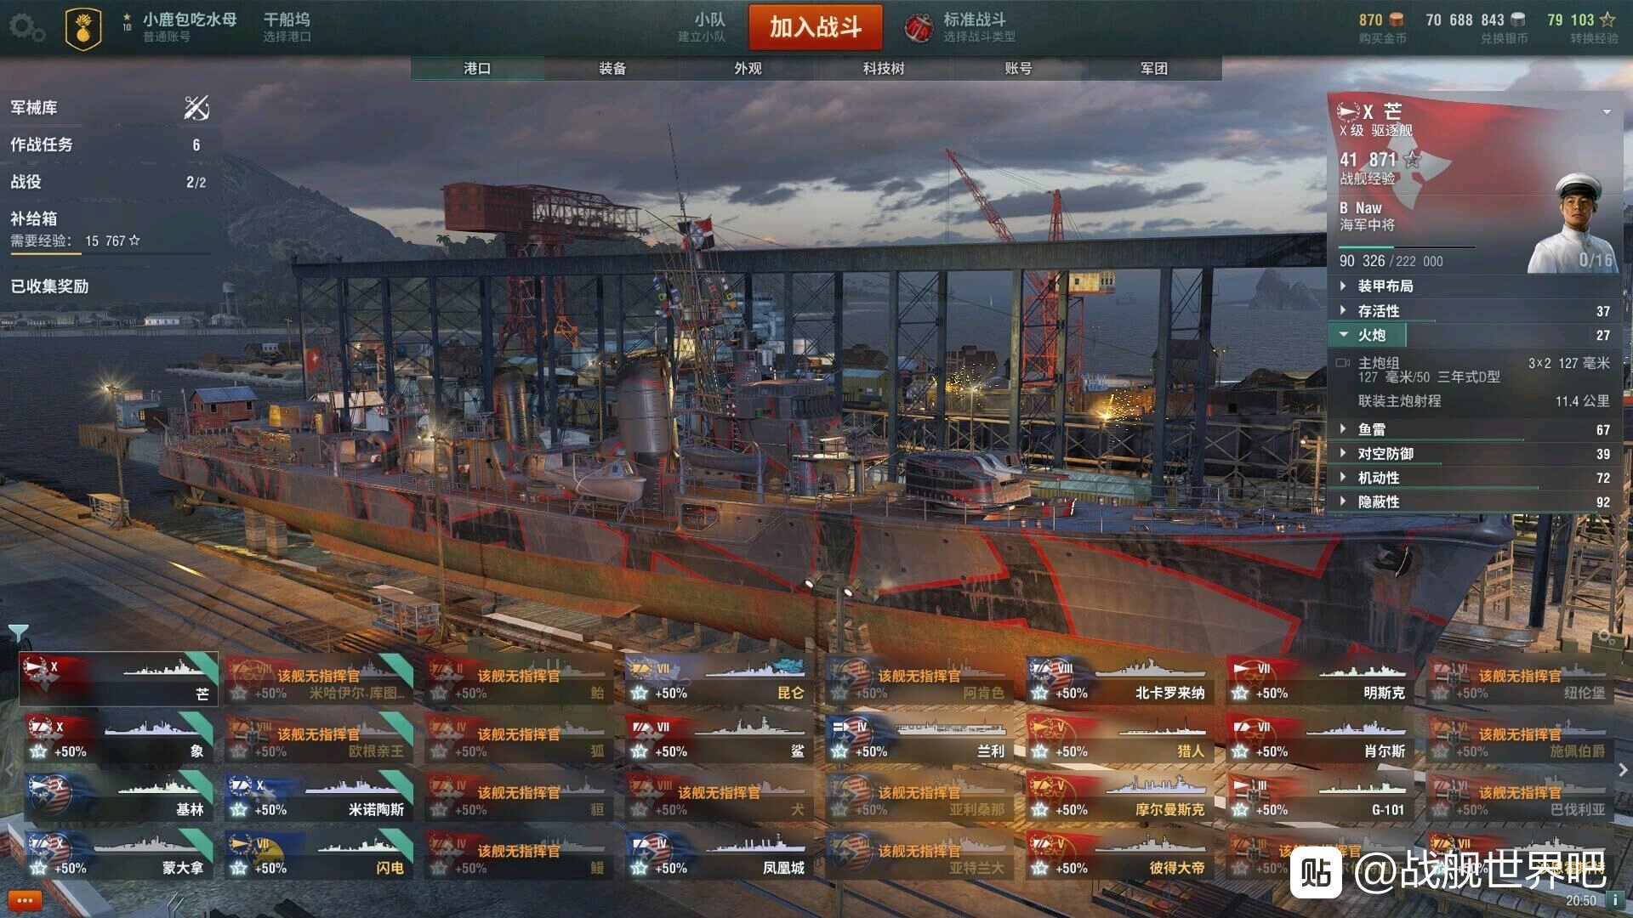Click the ship carousel filter funnel icon
Screen dimensions: 1633x918
[x=18, y=632]
